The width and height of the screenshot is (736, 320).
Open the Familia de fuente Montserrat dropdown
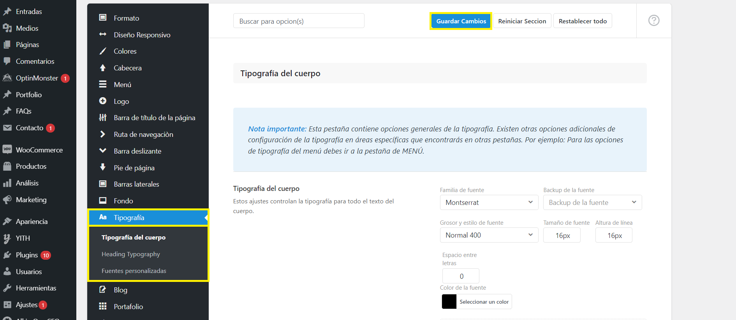tap(489, 203)
